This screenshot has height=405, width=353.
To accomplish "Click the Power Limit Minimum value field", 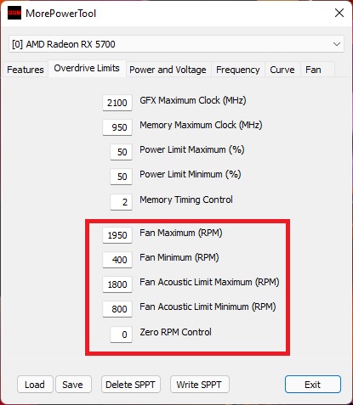I will click(121, 177).
